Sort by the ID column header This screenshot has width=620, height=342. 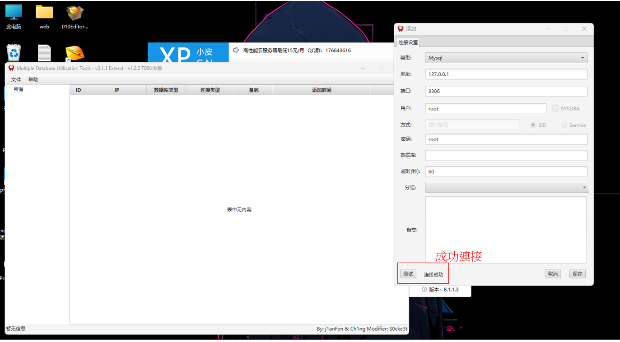(78, 90)
